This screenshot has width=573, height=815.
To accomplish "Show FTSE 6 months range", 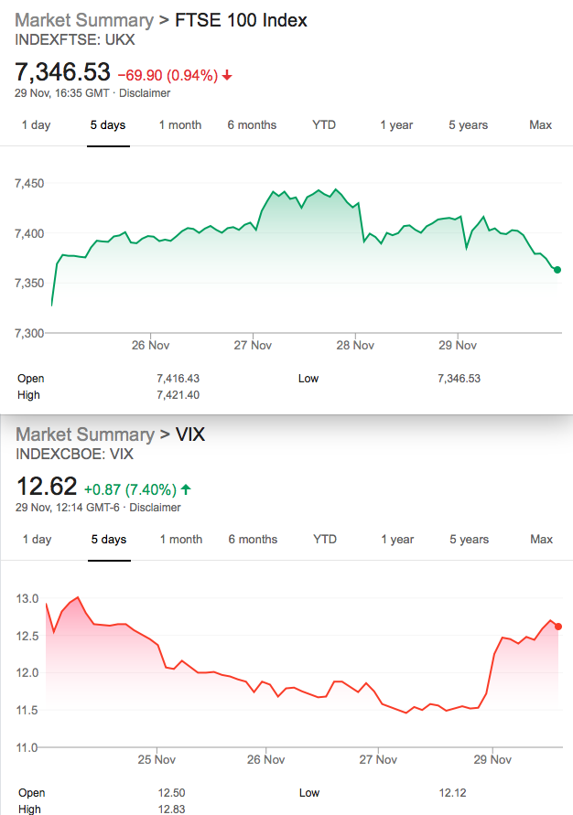I will (252, 125).
